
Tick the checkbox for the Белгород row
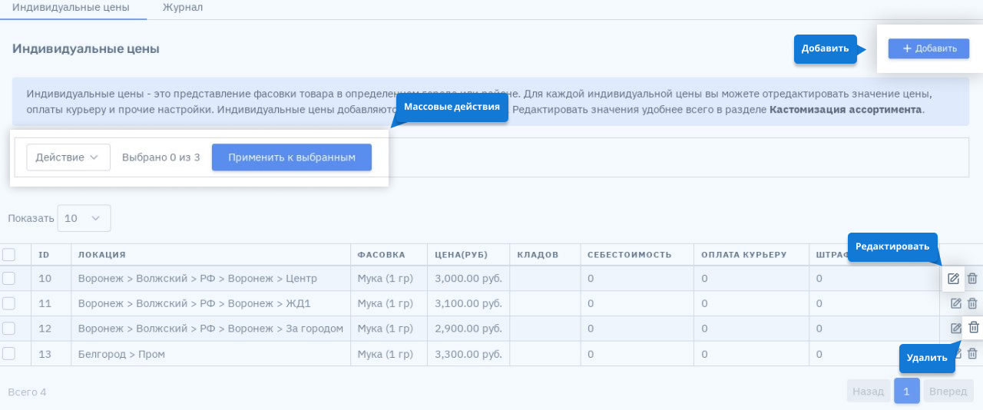coord(9,353)
